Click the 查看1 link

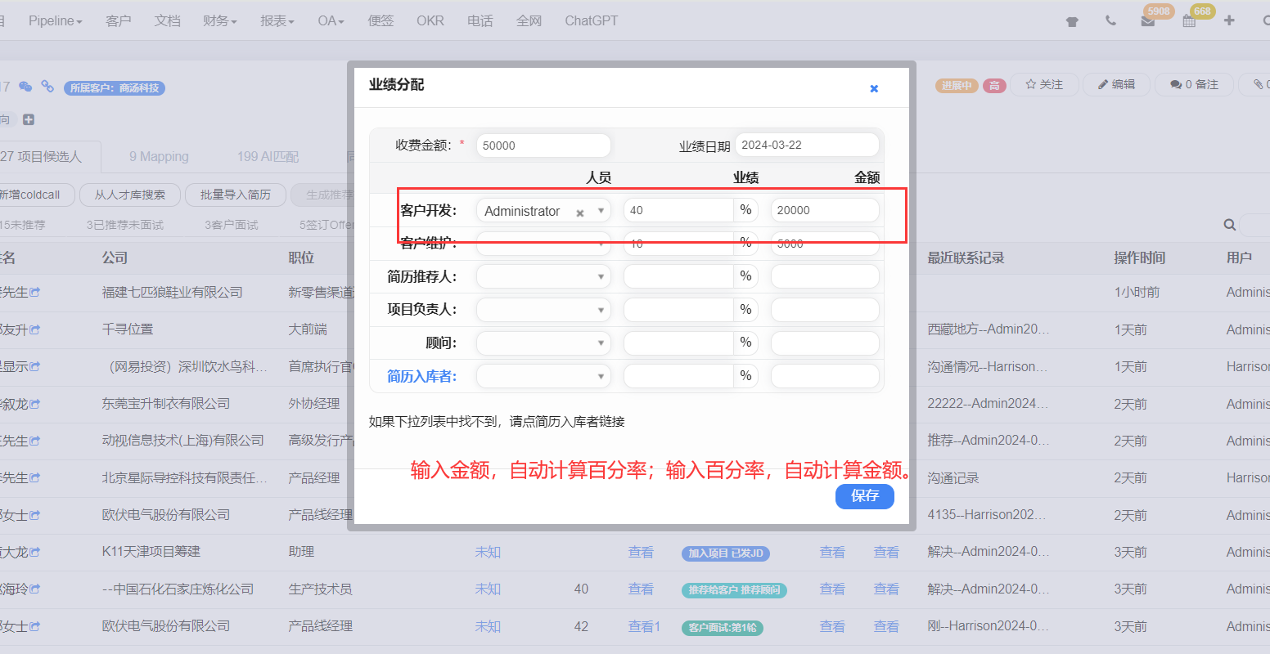pos(644,626)
